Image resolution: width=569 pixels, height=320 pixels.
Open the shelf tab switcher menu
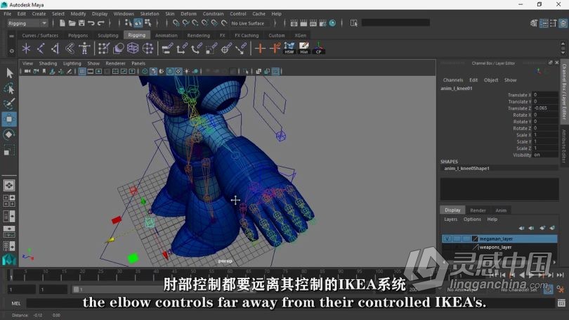point(12,36)
